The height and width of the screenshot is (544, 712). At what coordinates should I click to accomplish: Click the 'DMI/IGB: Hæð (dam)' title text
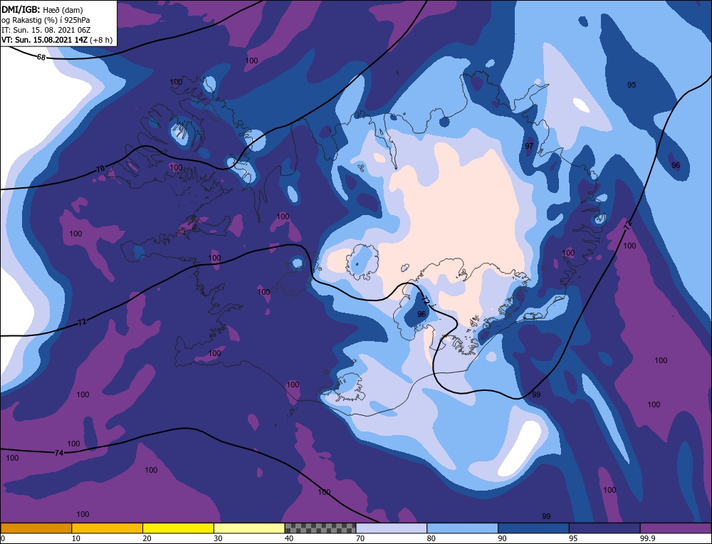tap(42, 9)
